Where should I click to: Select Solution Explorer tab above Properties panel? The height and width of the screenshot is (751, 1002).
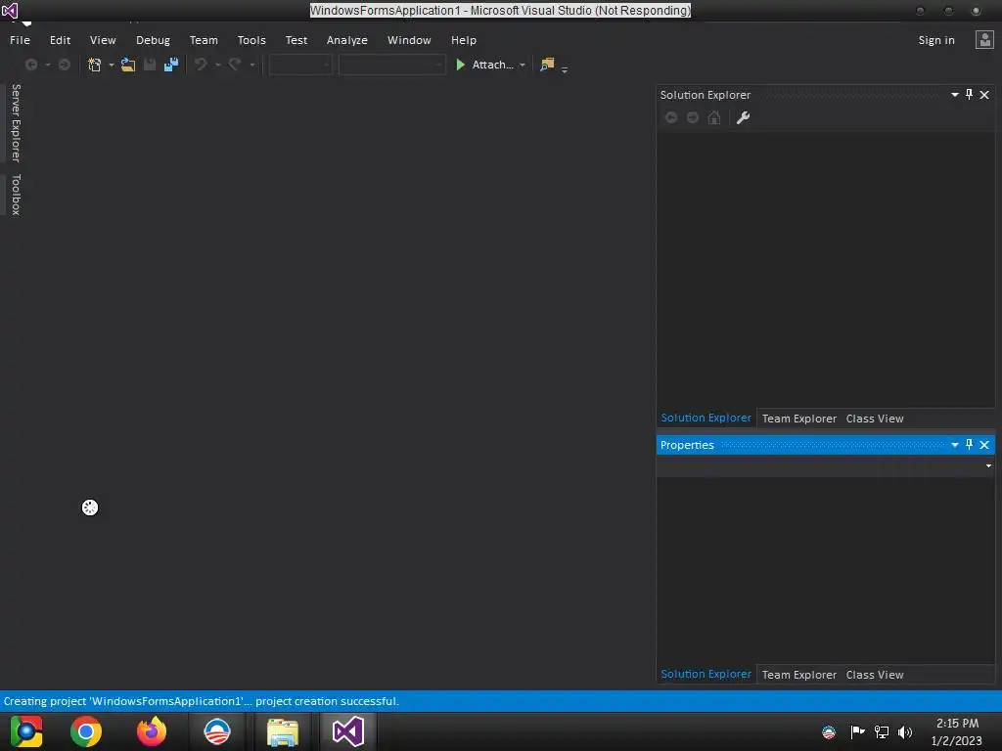(706, 418)
